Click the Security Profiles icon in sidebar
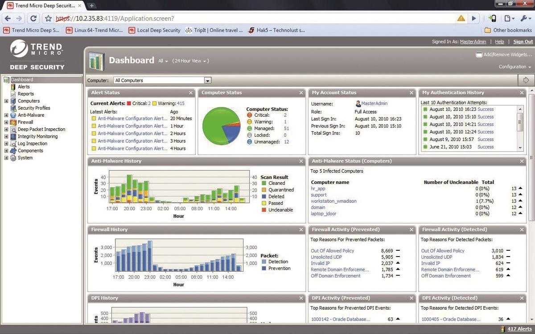Screen dimensions: 535x334 13,108
